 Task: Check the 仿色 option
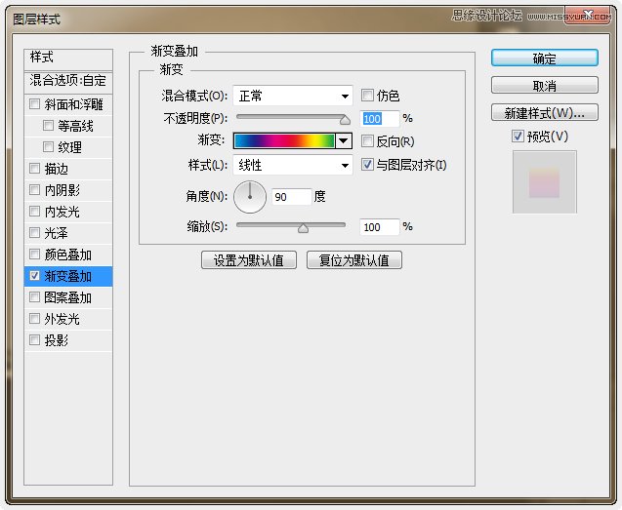pos(367,96)
